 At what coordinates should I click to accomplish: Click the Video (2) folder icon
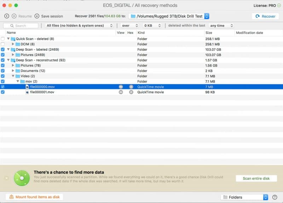[x=18, y=76]
